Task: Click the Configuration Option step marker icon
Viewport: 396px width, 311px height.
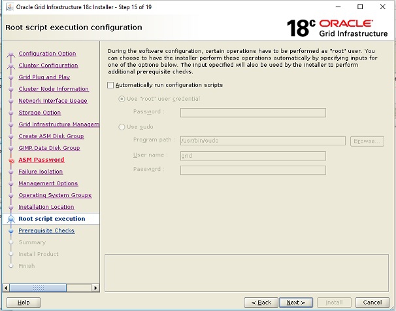Action: coord(11,54)
